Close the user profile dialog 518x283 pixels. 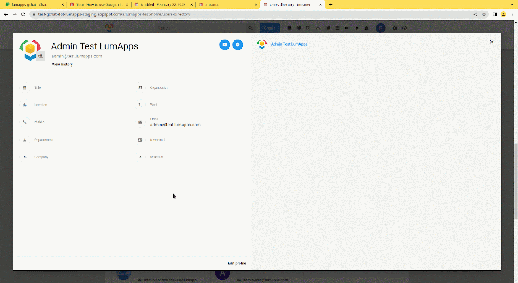tap(492, 42)
